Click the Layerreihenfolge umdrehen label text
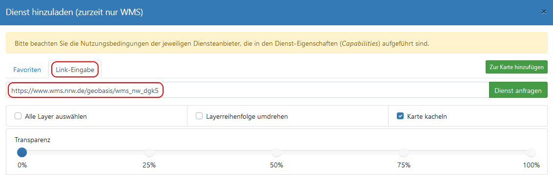Screen dimensions: 553x182 point(247,116)
